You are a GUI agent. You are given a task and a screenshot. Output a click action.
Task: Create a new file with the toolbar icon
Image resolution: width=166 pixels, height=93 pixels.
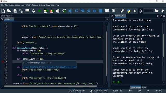(3, 11)
